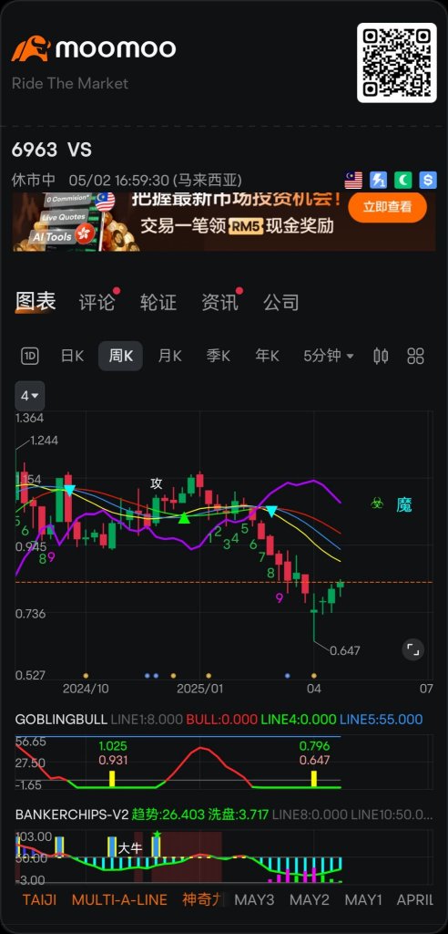Click the 洗盘:3.717 value
The width and height of the screenshot is (448, 934).
[239, 815]
